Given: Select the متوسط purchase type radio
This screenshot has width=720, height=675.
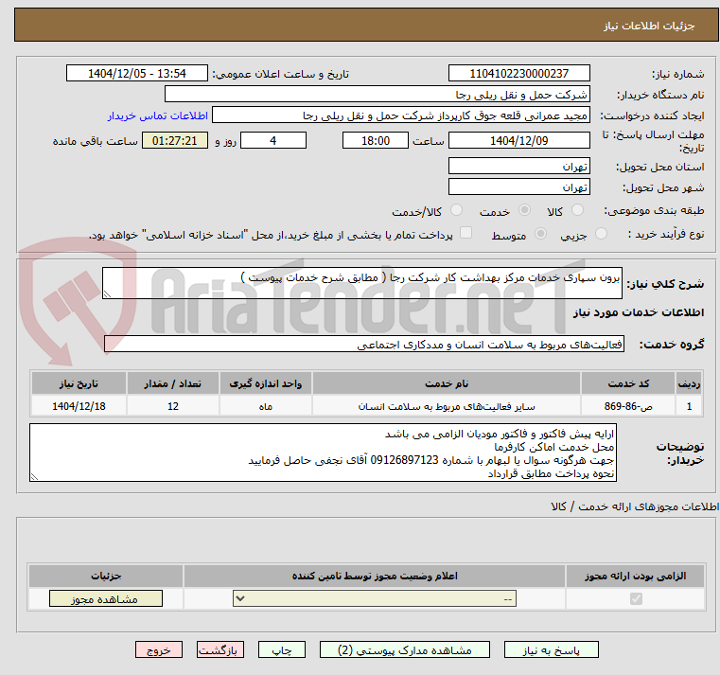Looking at the screenshot, I should [x=541, y=234].
